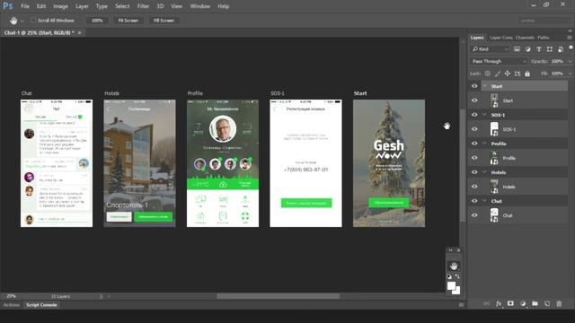The width and height of the screenshot is (575, 323).
Task: Create new adjustment layer icon
Action: click(523, 303)
